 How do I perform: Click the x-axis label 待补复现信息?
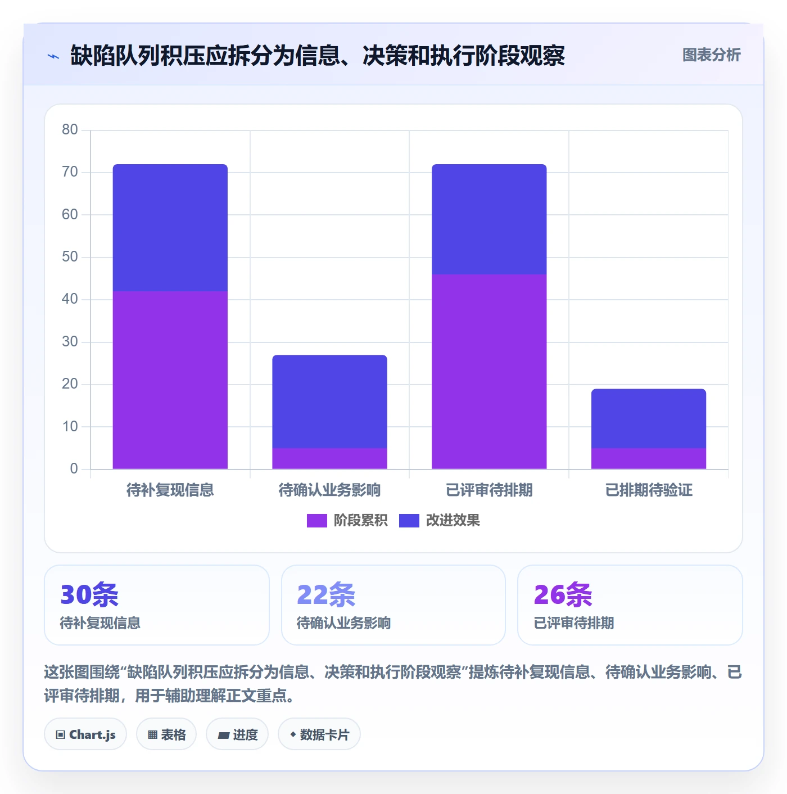coord(170,490)
